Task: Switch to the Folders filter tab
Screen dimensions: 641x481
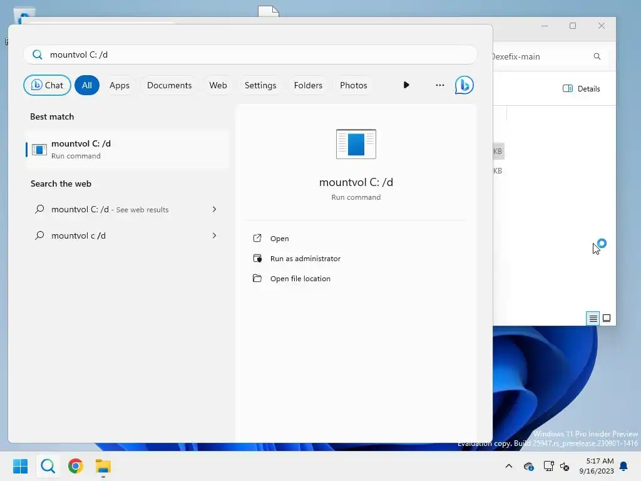Action: (x=308, y=85)
